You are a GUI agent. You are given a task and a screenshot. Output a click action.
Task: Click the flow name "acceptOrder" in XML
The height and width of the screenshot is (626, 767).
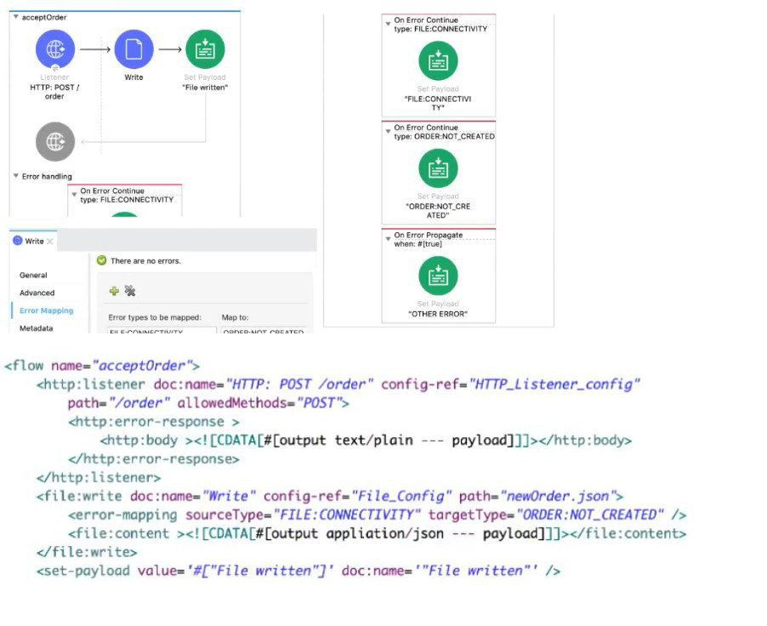tap(142, 366)
